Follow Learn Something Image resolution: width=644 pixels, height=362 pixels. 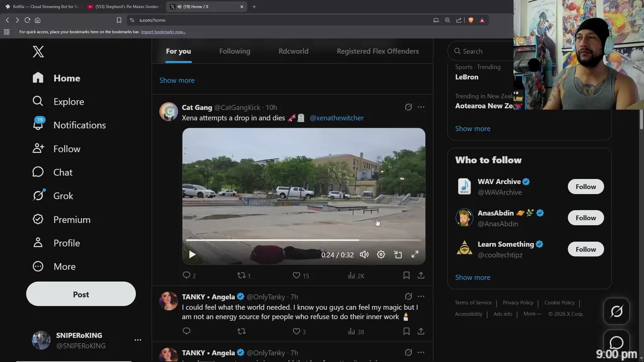click(586, 249)
